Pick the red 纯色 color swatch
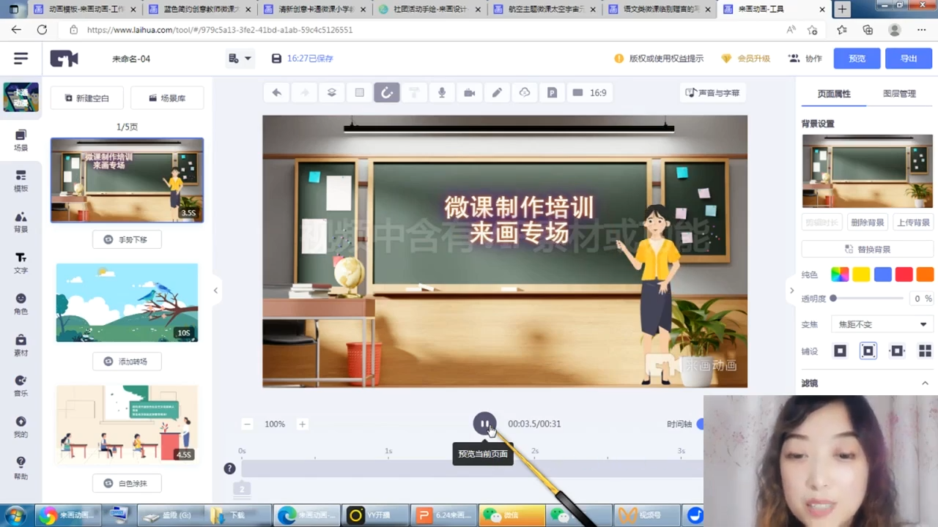 point(904,274)
